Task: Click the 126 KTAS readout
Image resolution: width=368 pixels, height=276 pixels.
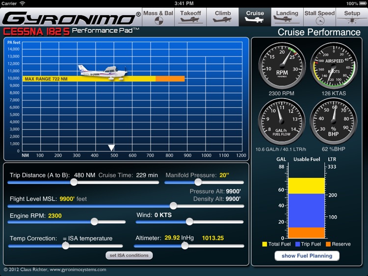Action: click(334, 93)
